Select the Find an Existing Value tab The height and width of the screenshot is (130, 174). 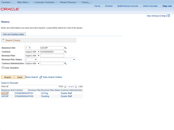[x=13, y=34]
